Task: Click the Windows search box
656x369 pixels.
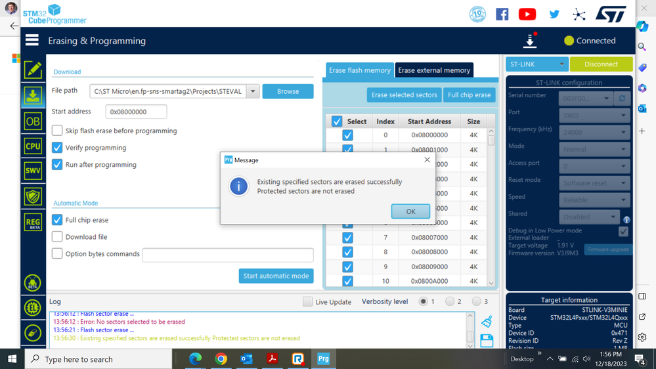Action: 98,359
